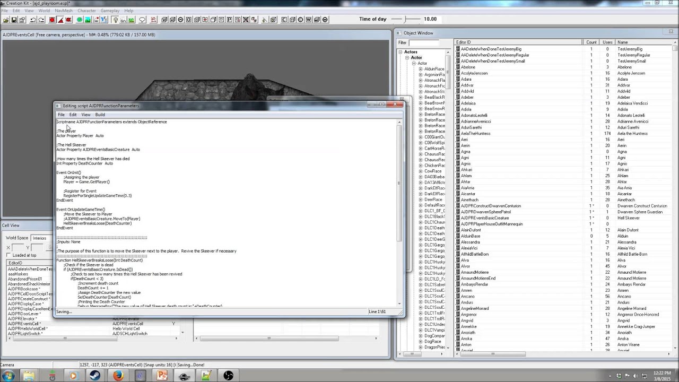Viewport: 679px width, 382px height.
Task: Sort Object Window by Name column
Action: pyautogui.click(x=645, y=42)
